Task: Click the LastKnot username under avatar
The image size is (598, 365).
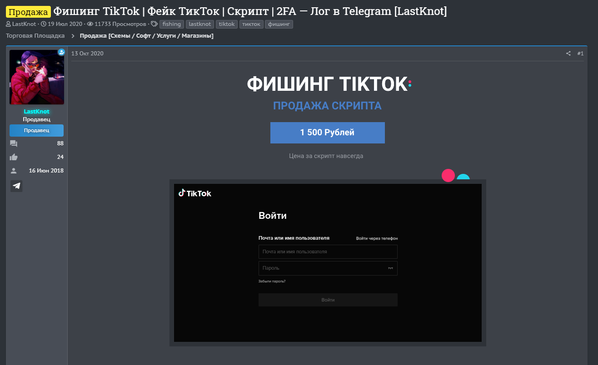Action: [37, 112]
